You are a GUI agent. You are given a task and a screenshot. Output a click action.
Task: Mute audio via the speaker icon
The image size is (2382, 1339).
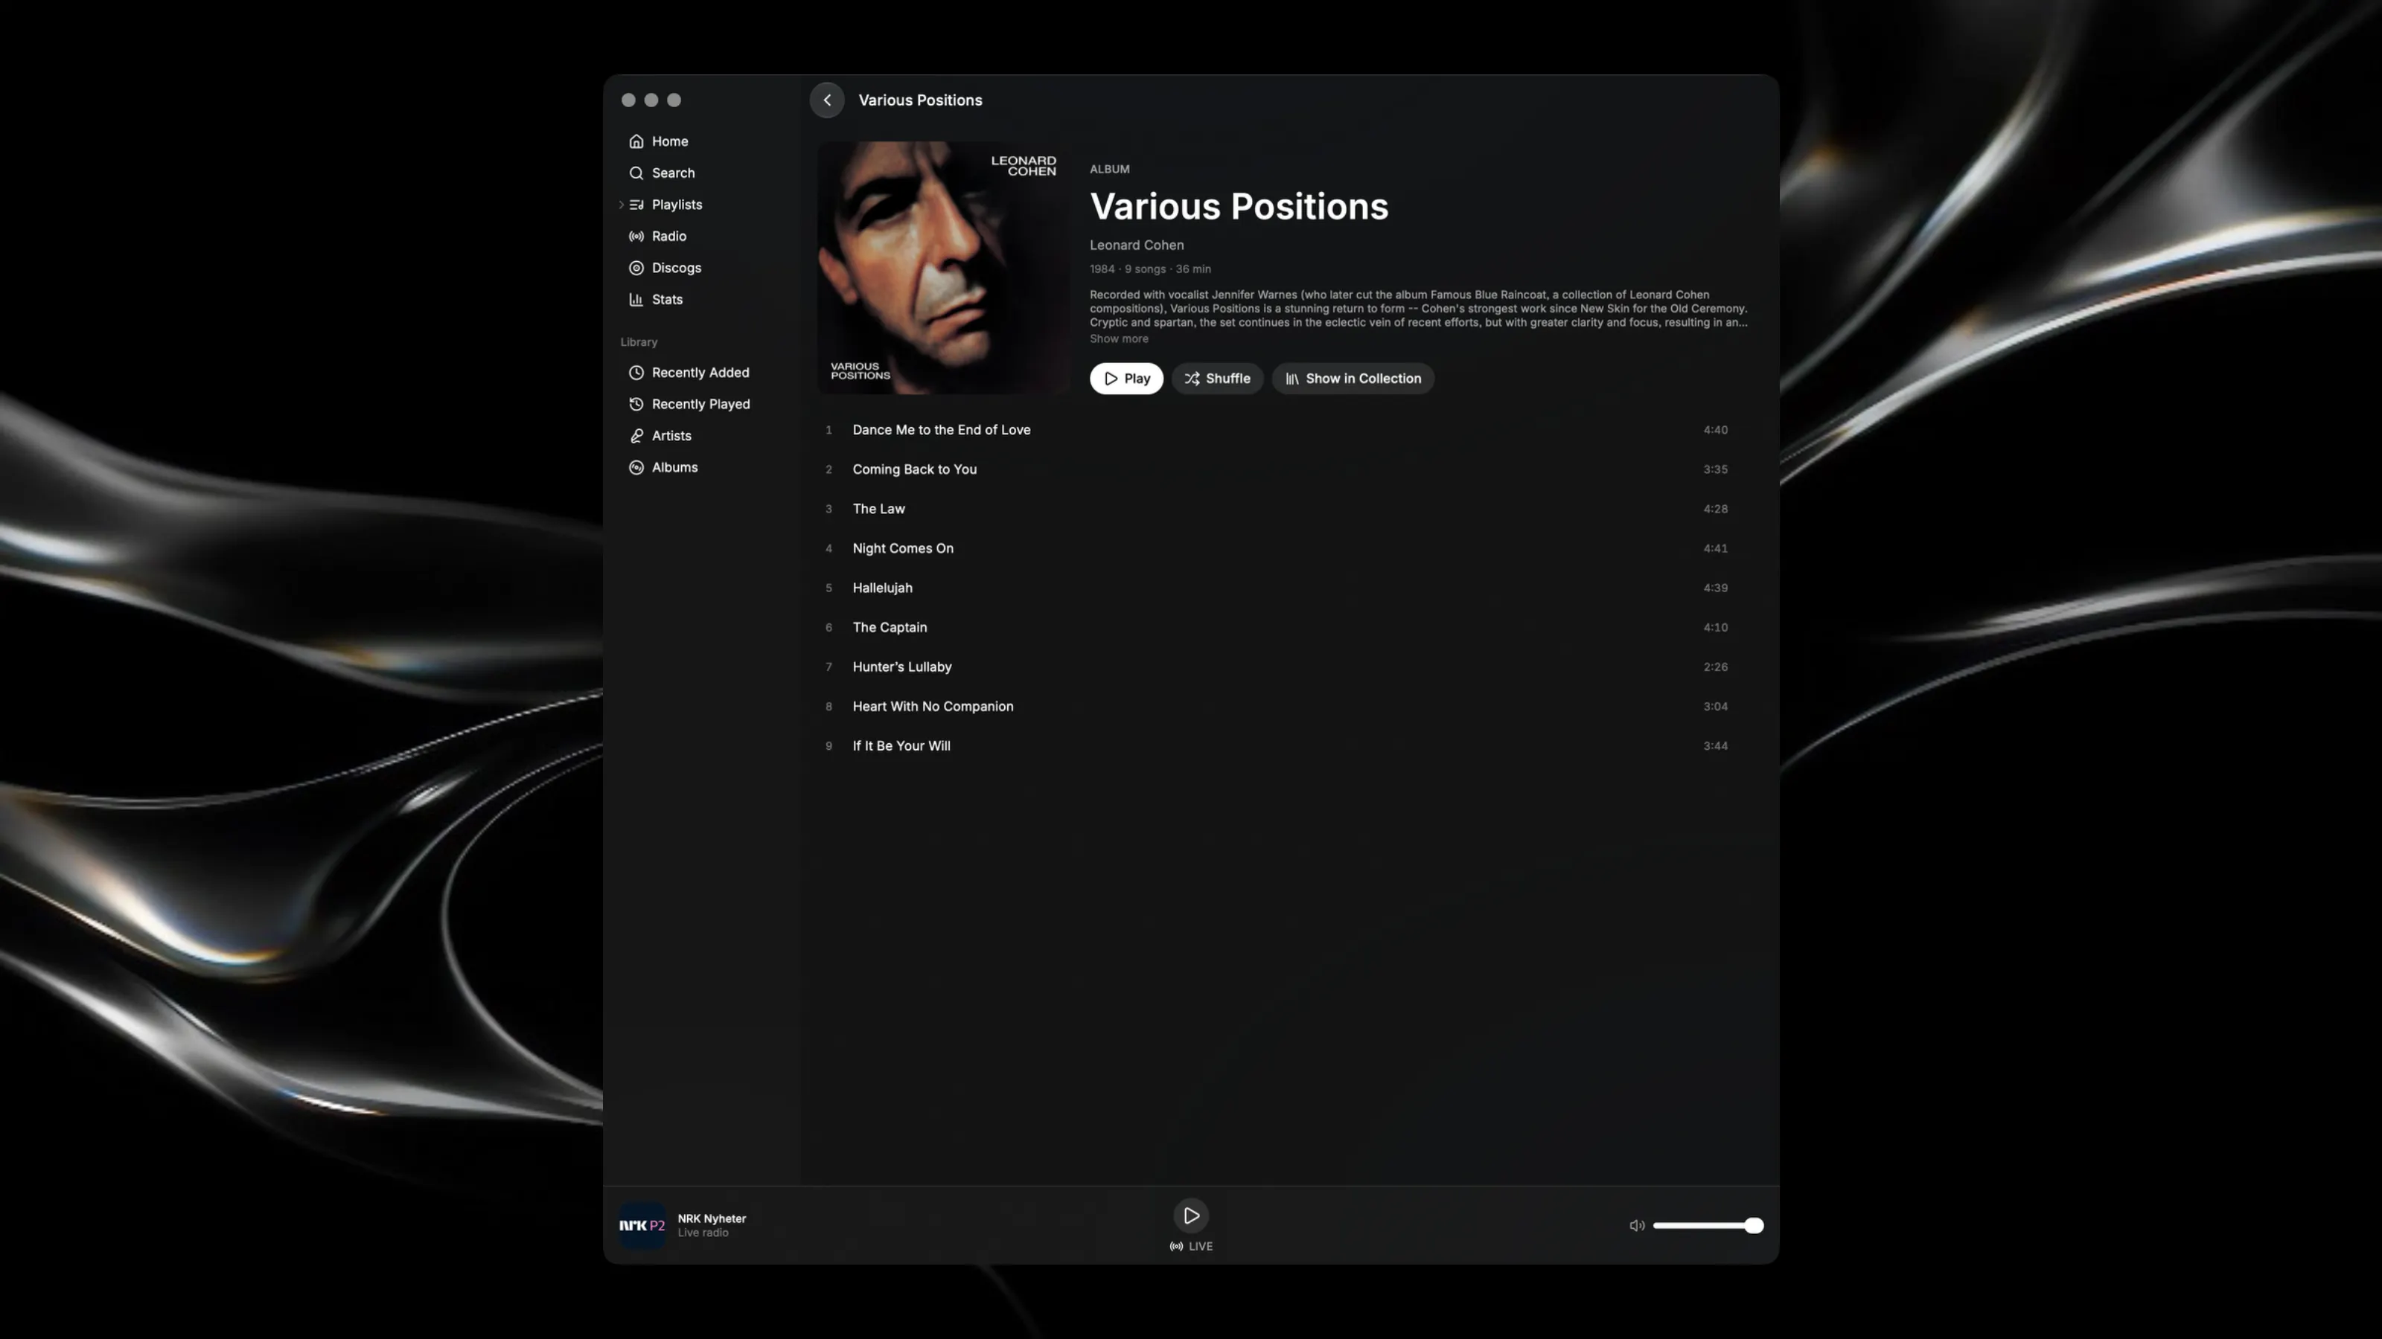click(1637, 1225)
